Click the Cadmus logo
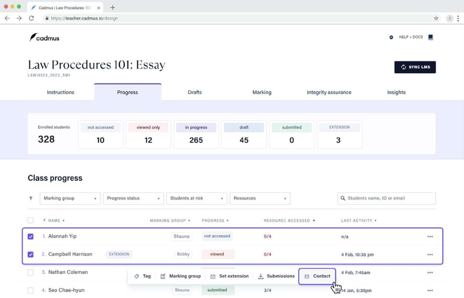The width and height of the screenshot is (464, 298). (x=44, y=37)
